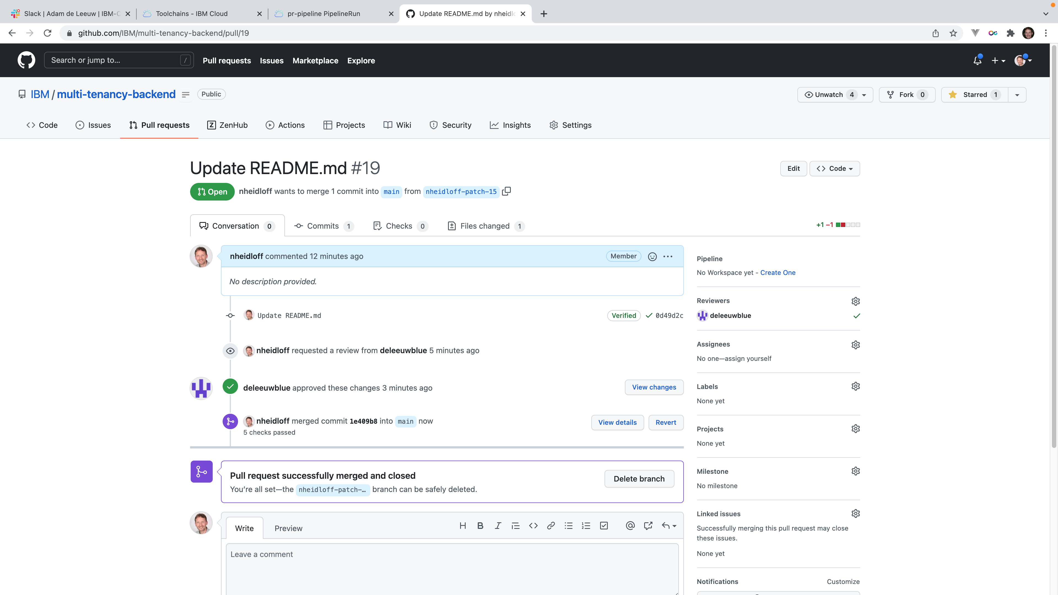Click the diff stat color blocks
The height and width of the screenshot is (595, 1058).
[848, 225]
